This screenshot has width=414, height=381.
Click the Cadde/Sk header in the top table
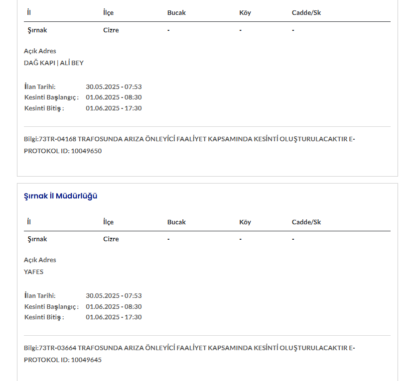click(x=306, y=13)
